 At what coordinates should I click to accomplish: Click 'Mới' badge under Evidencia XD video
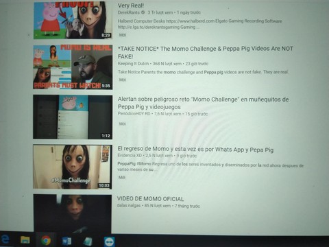[x=122, y=177]
